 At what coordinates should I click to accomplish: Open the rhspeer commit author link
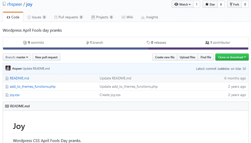[x=17, y=69]
